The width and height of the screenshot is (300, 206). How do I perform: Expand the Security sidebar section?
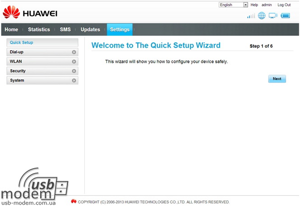42,71
